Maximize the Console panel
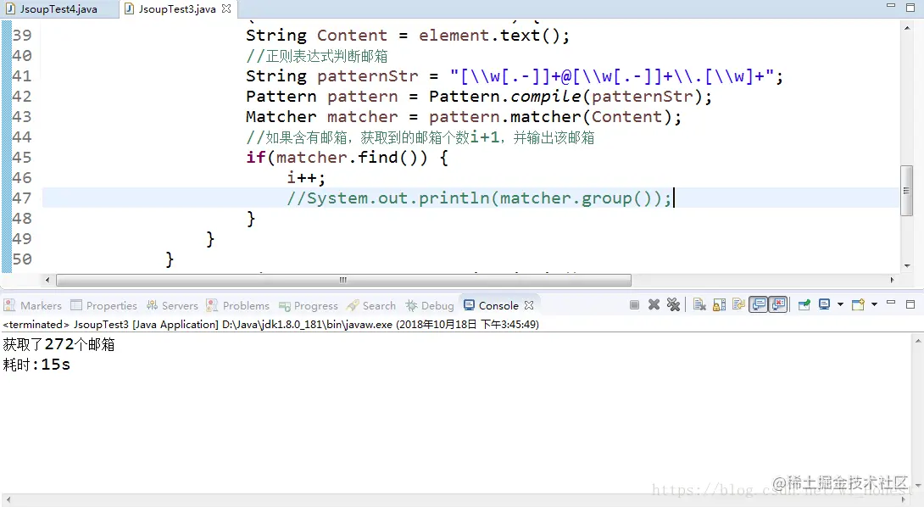The height and width of the screenshot is (507, 924). [x=910, y=304]
